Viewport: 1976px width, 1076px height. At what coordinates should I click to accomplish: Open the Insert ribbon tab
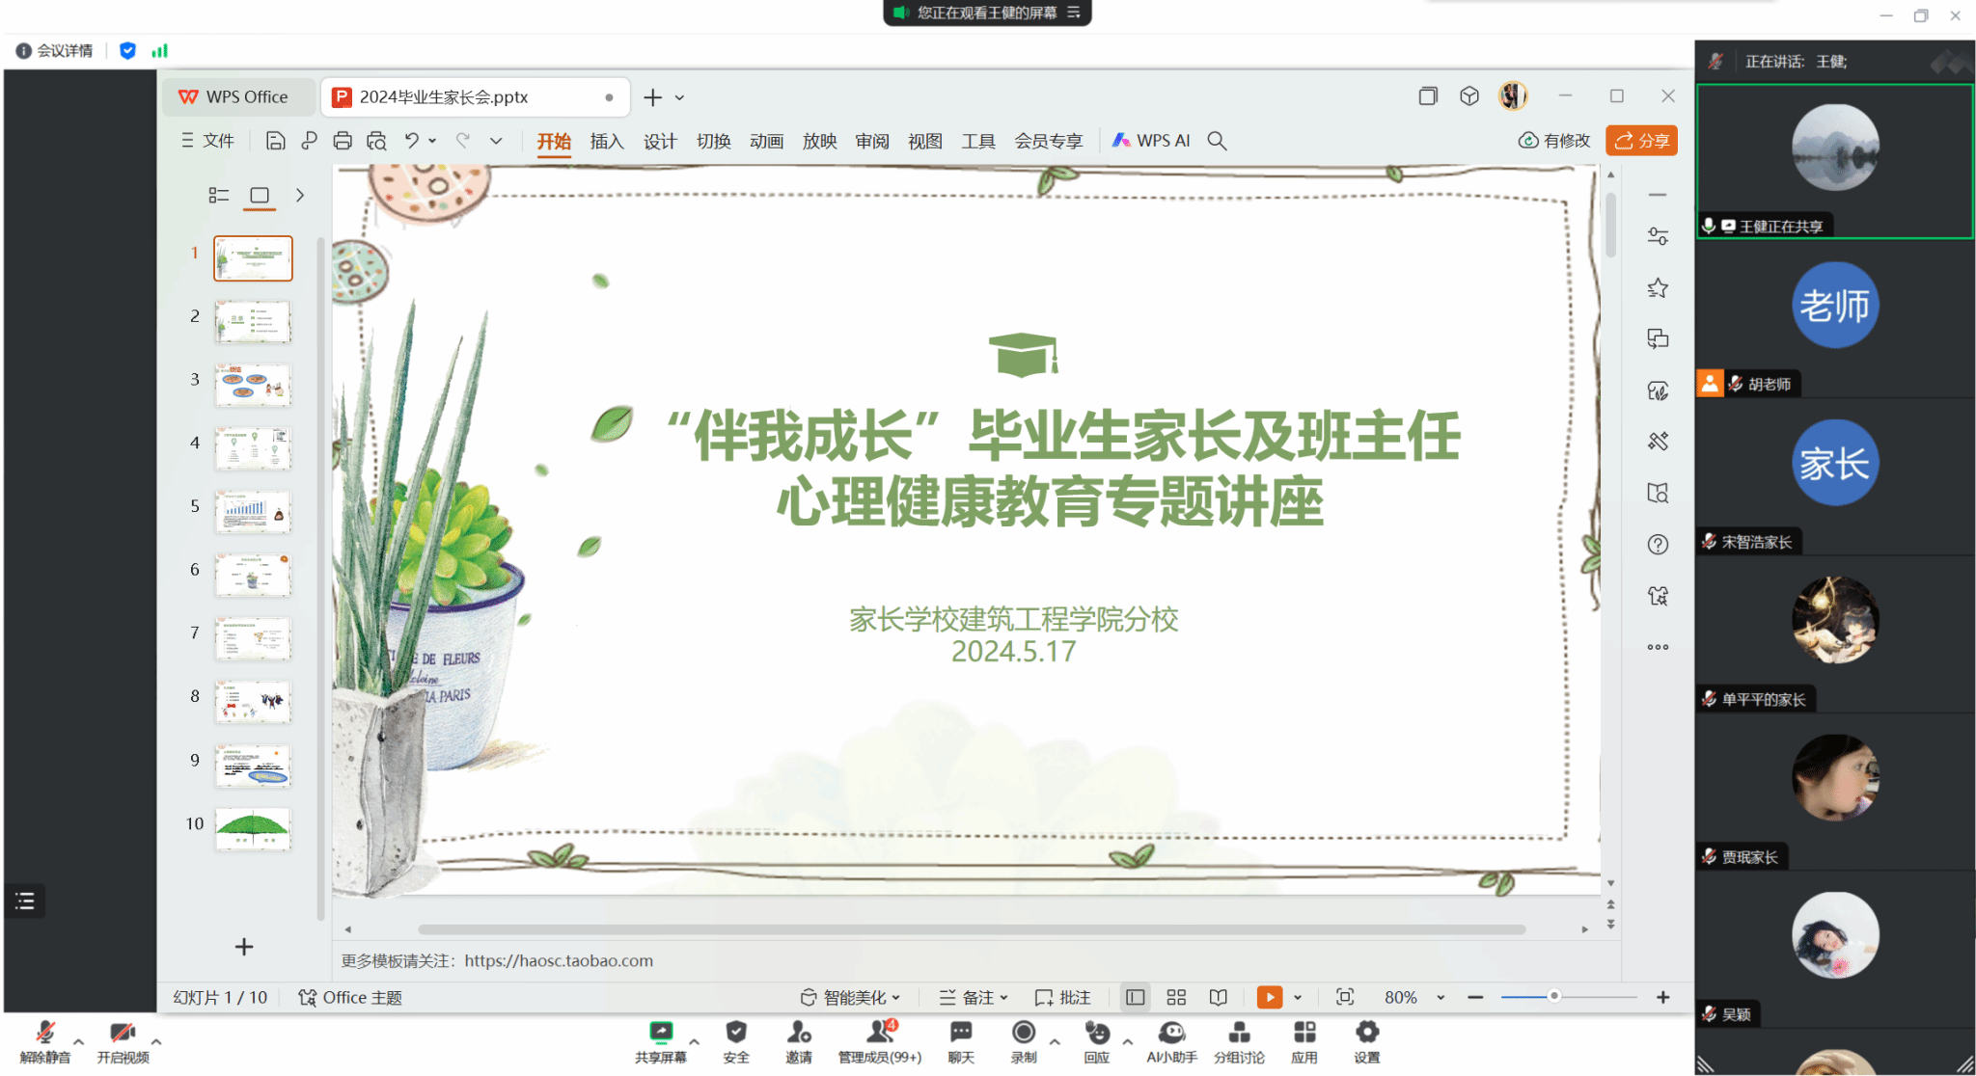coord(607,141)
